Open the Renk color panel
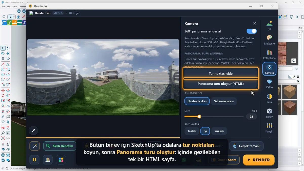This screenshot has height=171, width=304. pyautogui.click(x=269, y=99)
